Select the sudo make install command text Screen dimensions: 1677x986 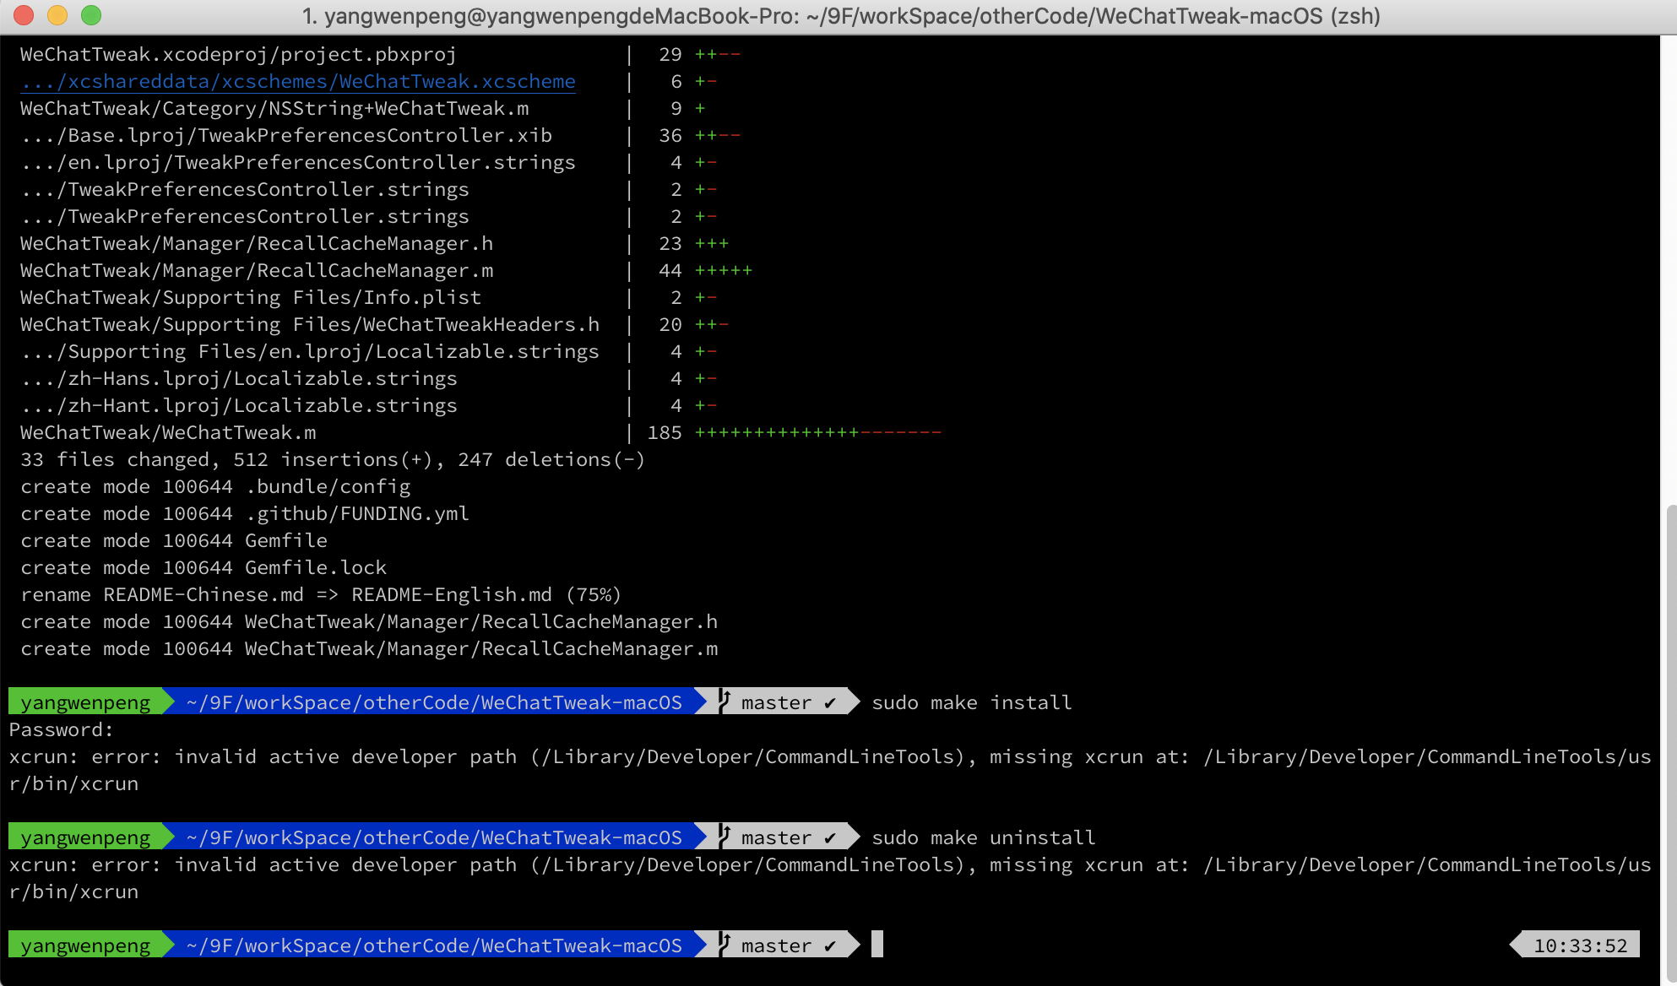[x=971, y=702]
